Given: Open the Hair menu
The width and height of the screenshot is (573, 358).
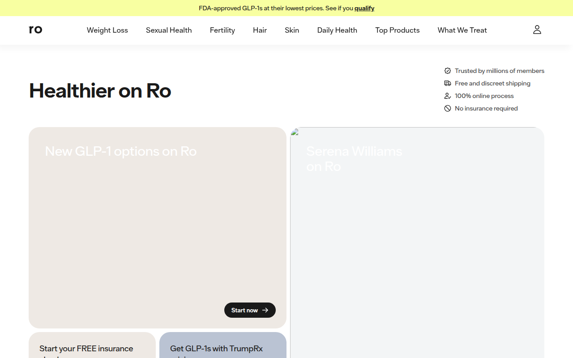Looking at the screenshot, I should (260, 30).
